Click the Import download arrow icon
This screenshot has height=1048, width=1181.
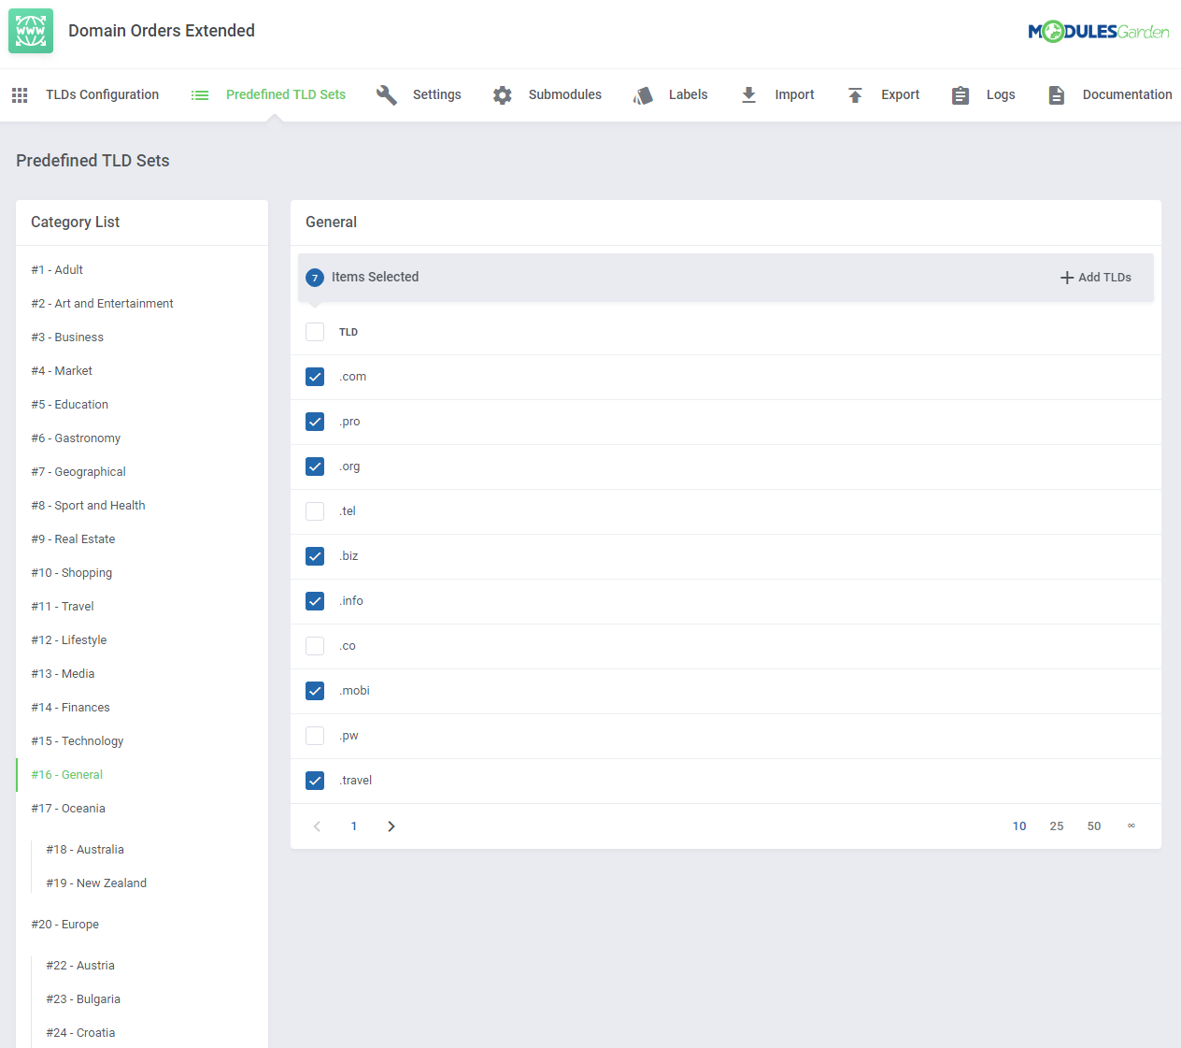[748, 95]
